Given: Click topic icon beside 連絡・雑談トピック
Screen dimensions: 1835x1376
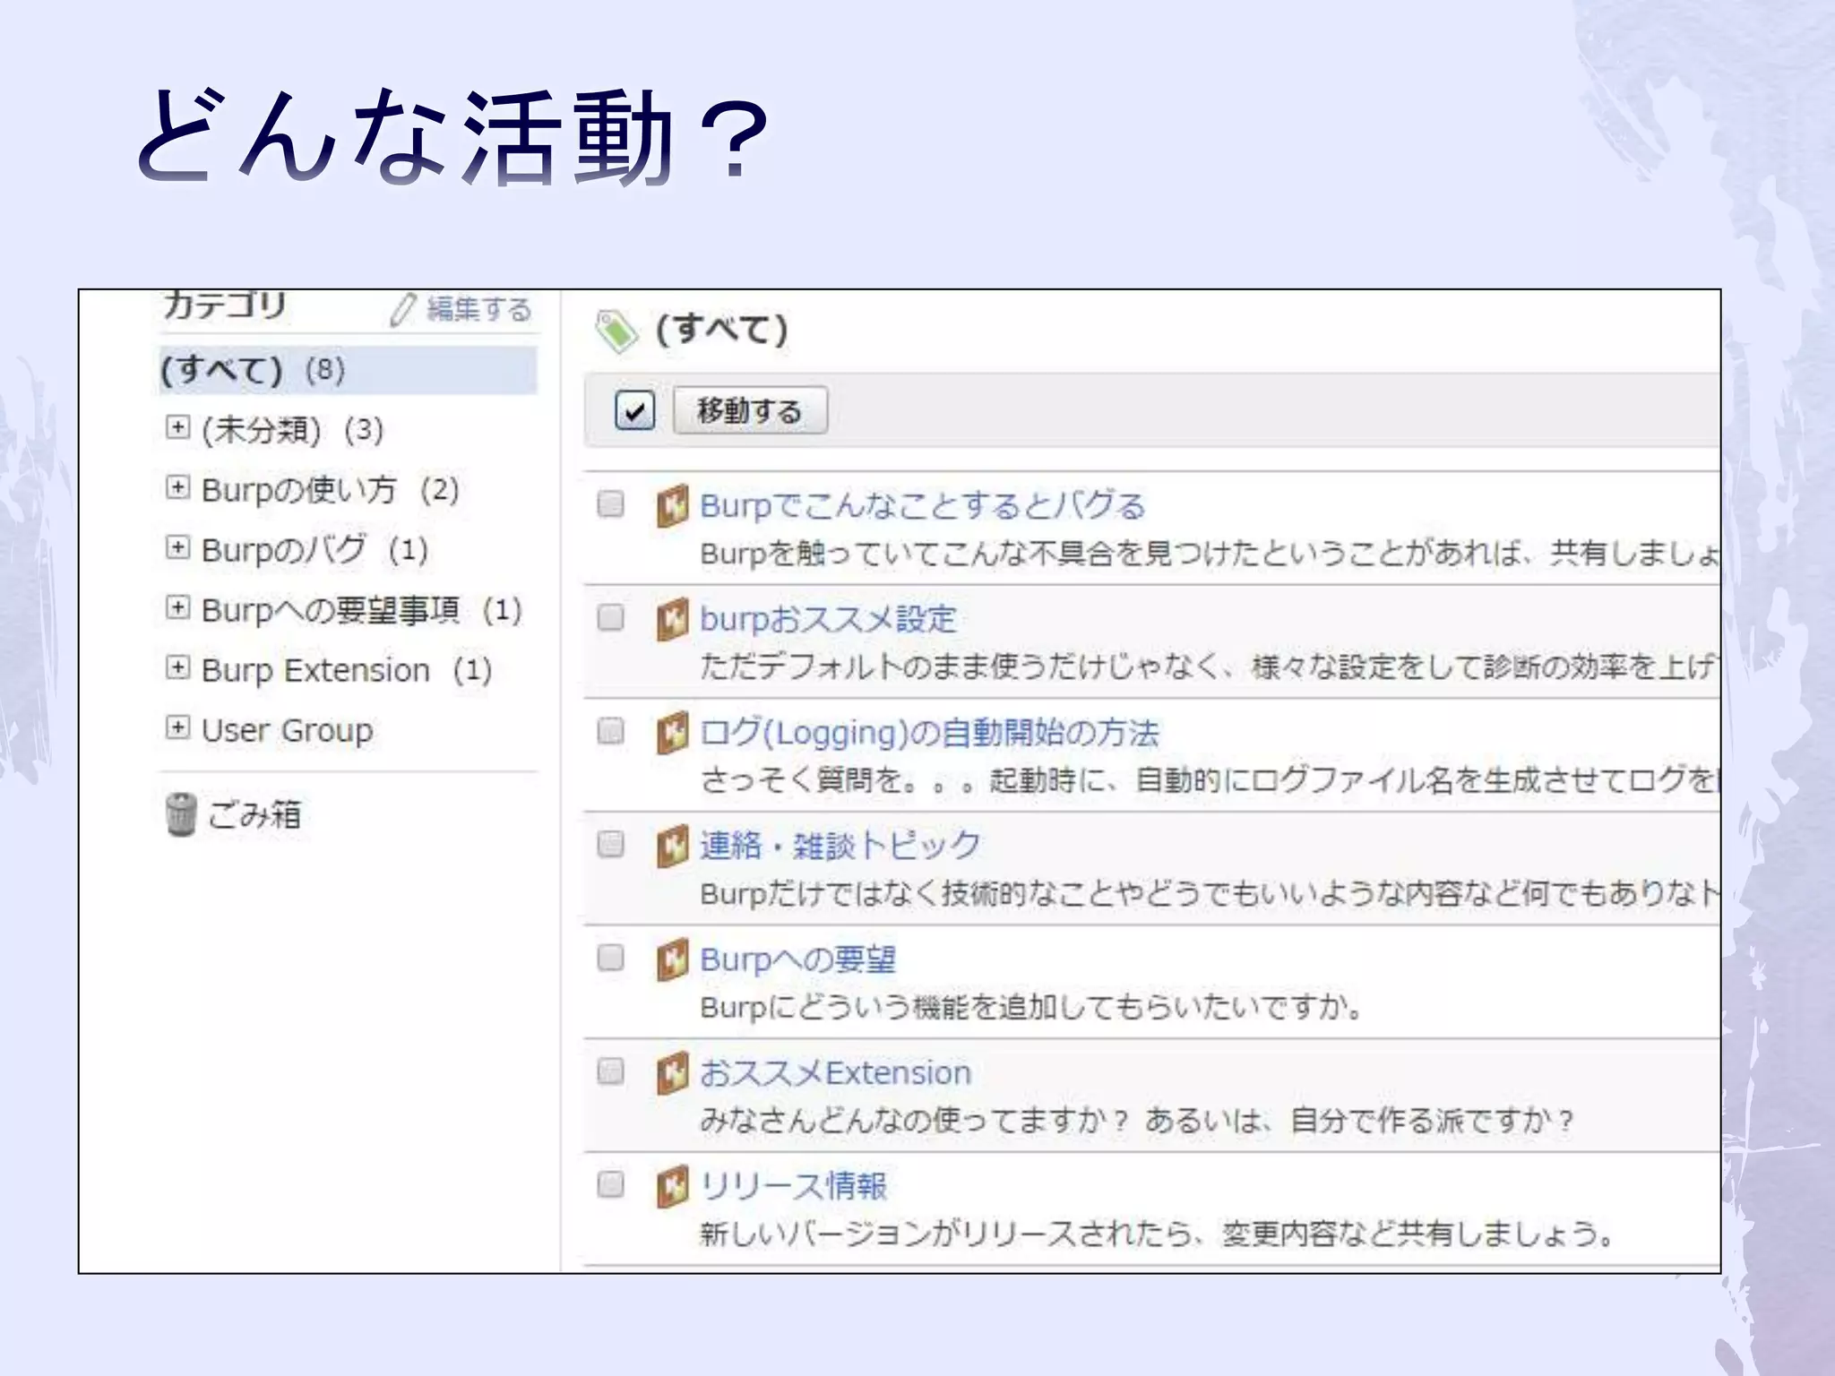Looking at the screenshot, I should [672, 846].
